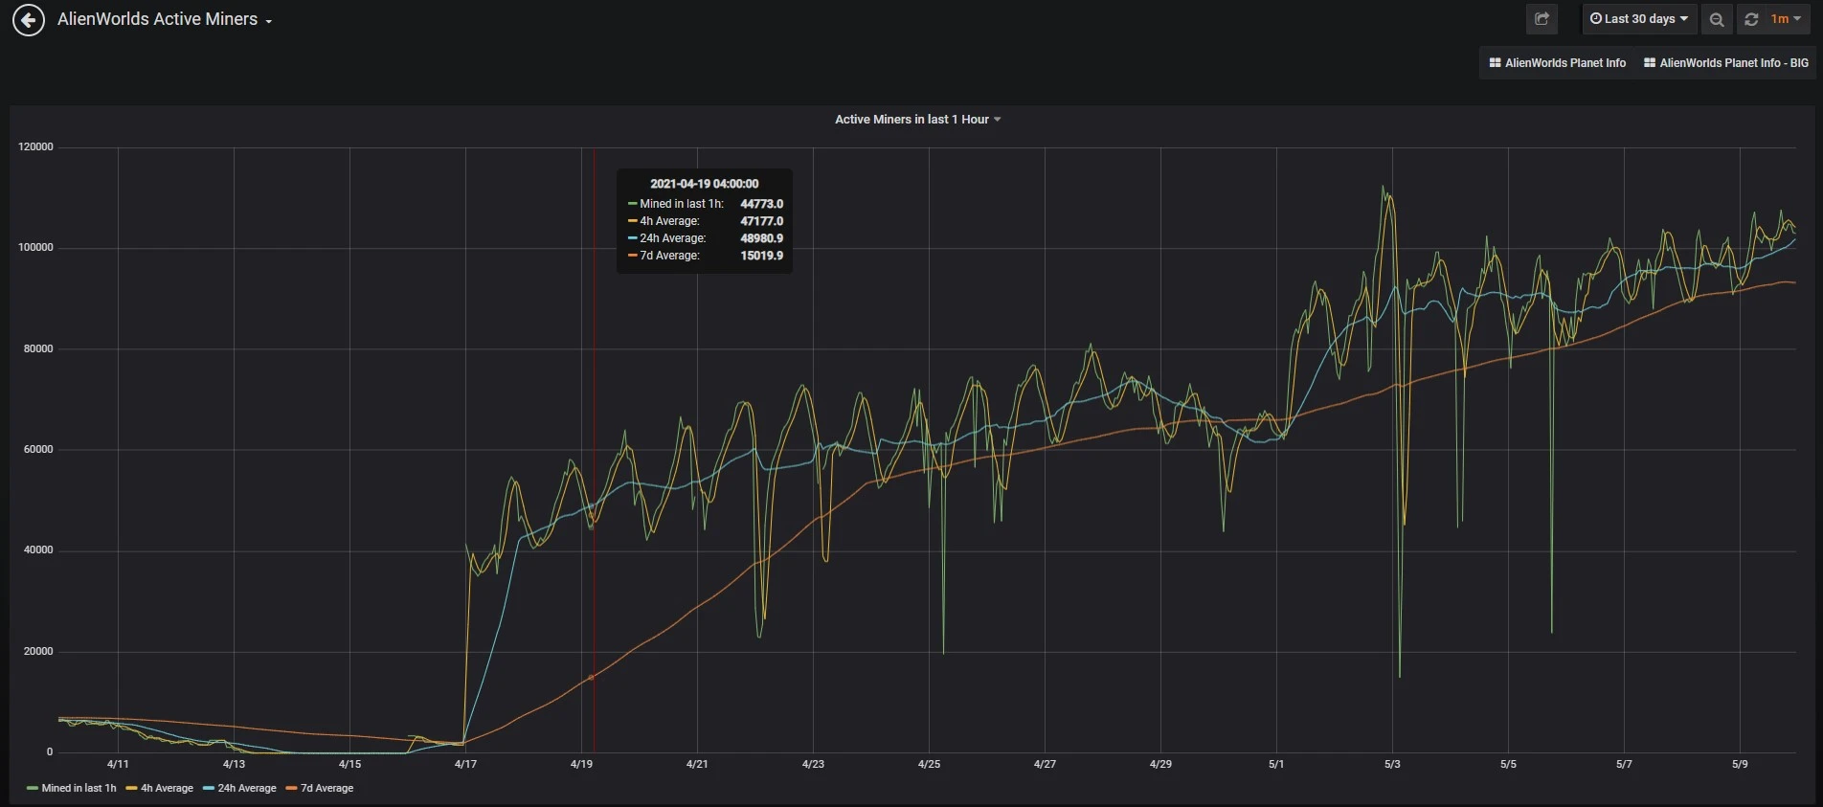Open the AlienWorlds Planet Info link

pyautogui.click(x=1557, y=63)
